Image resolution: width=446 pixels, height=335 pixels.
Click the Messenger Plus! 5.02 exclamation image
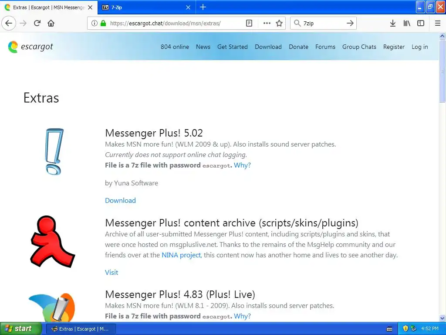[54, 151]
